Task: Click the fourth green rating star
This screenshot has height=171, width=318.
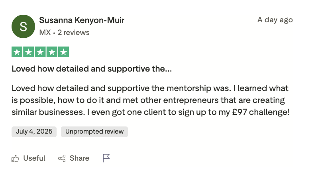Action: 52,52
